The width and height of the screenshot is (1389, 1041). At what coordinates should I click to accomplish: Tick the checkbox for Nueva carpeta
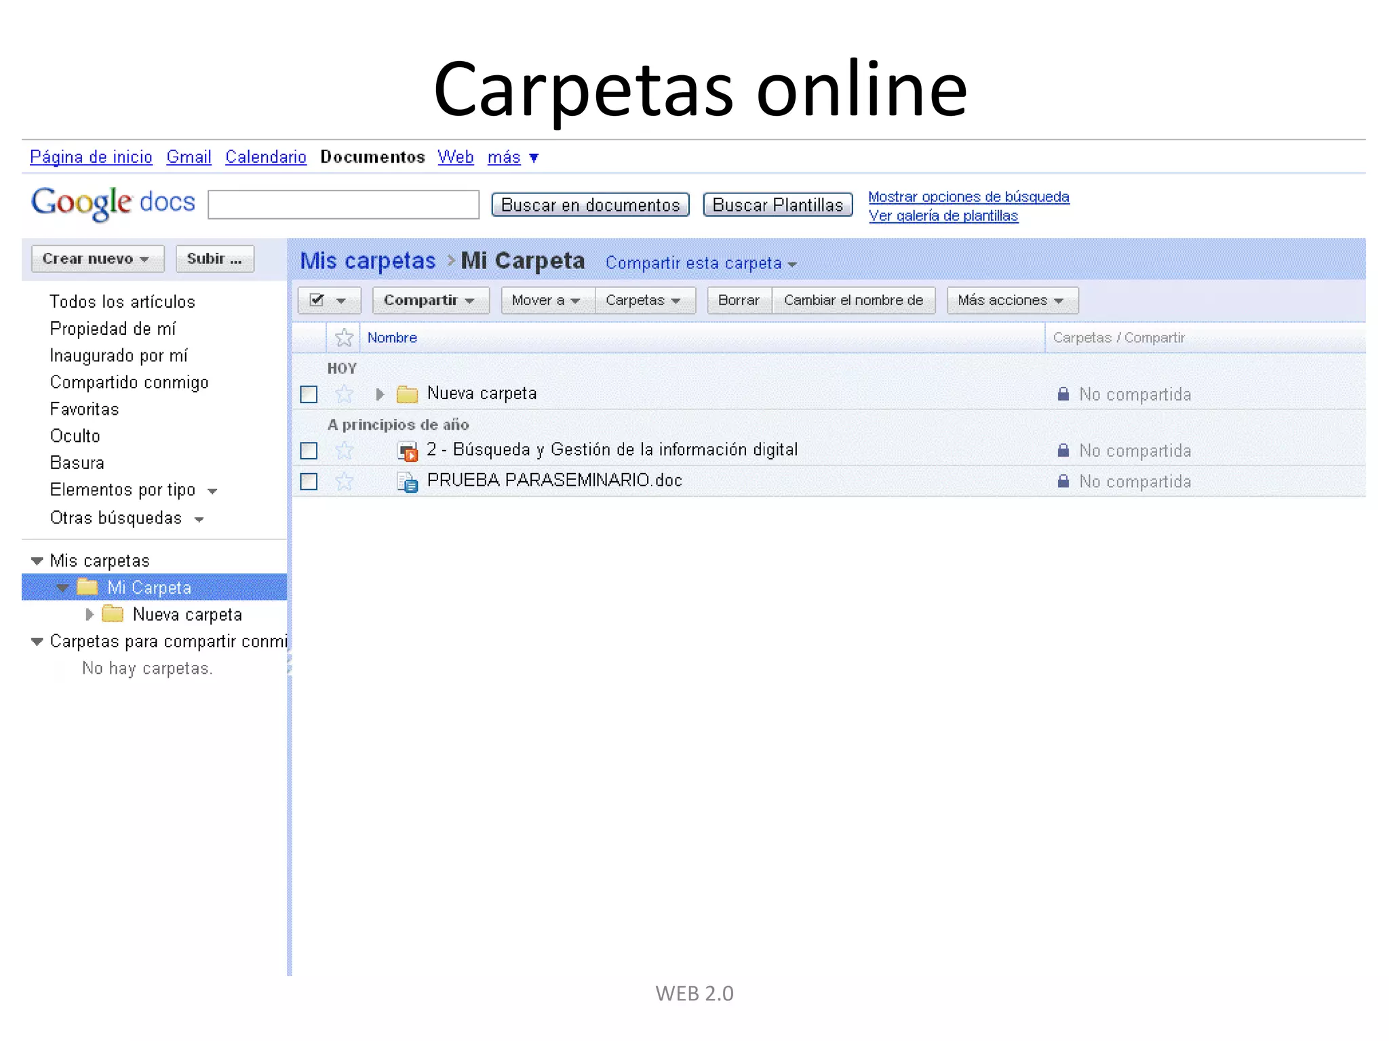(309, 394)
